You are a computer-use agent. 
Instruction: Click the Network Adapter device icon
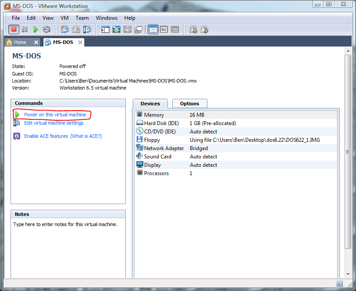(x=140, y=147)
